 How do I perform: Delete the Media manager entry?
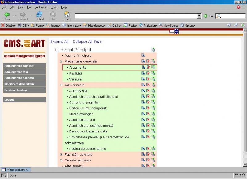coord(148,114)
